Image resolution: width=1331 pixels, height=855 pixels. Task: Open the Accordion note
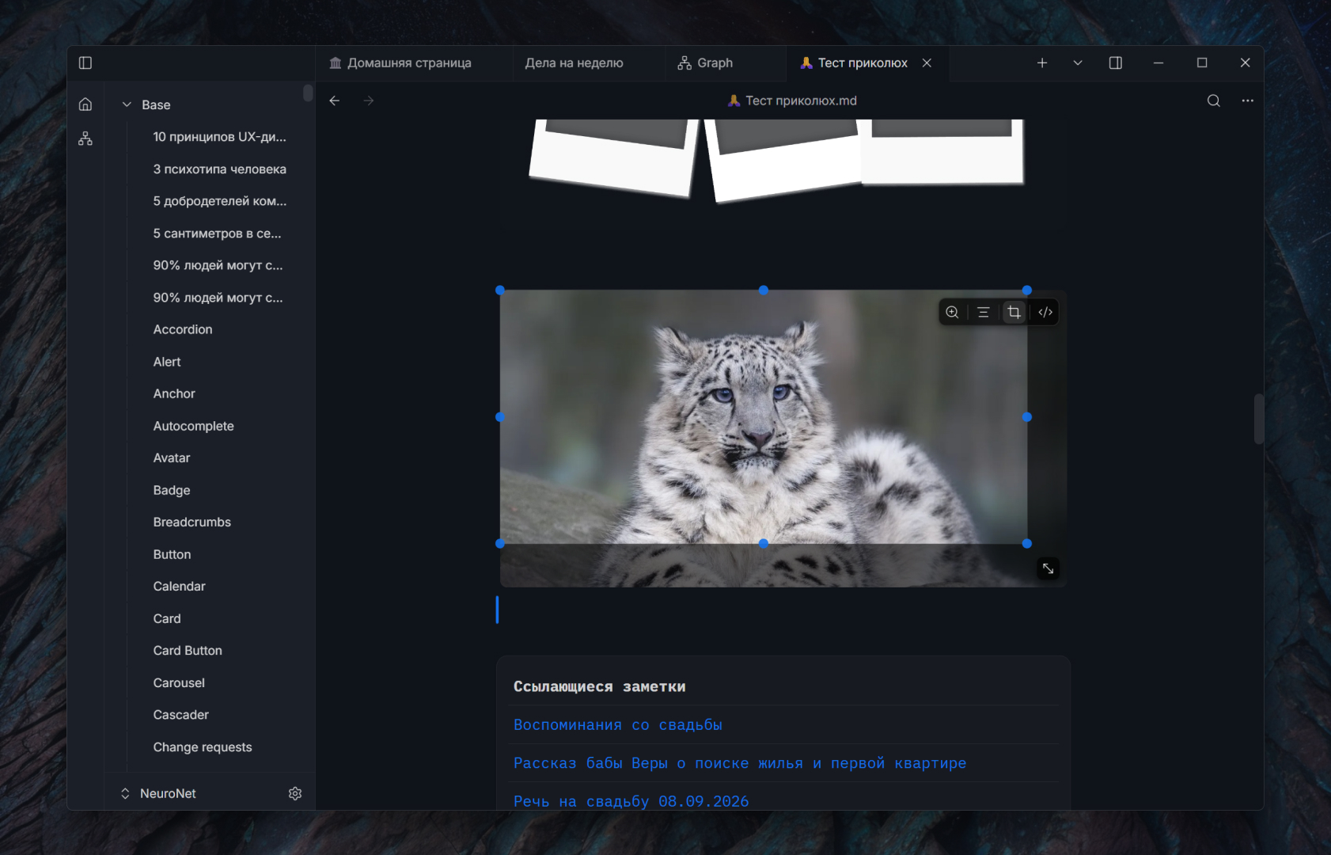pyautogui.click(x=183, y=329)
